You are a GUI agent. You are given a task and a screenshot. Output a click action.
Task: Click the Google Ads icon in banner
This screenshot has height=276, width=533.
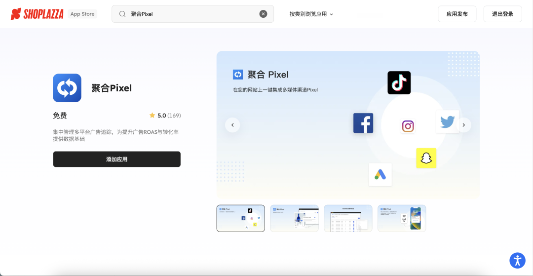click(380, 175)
